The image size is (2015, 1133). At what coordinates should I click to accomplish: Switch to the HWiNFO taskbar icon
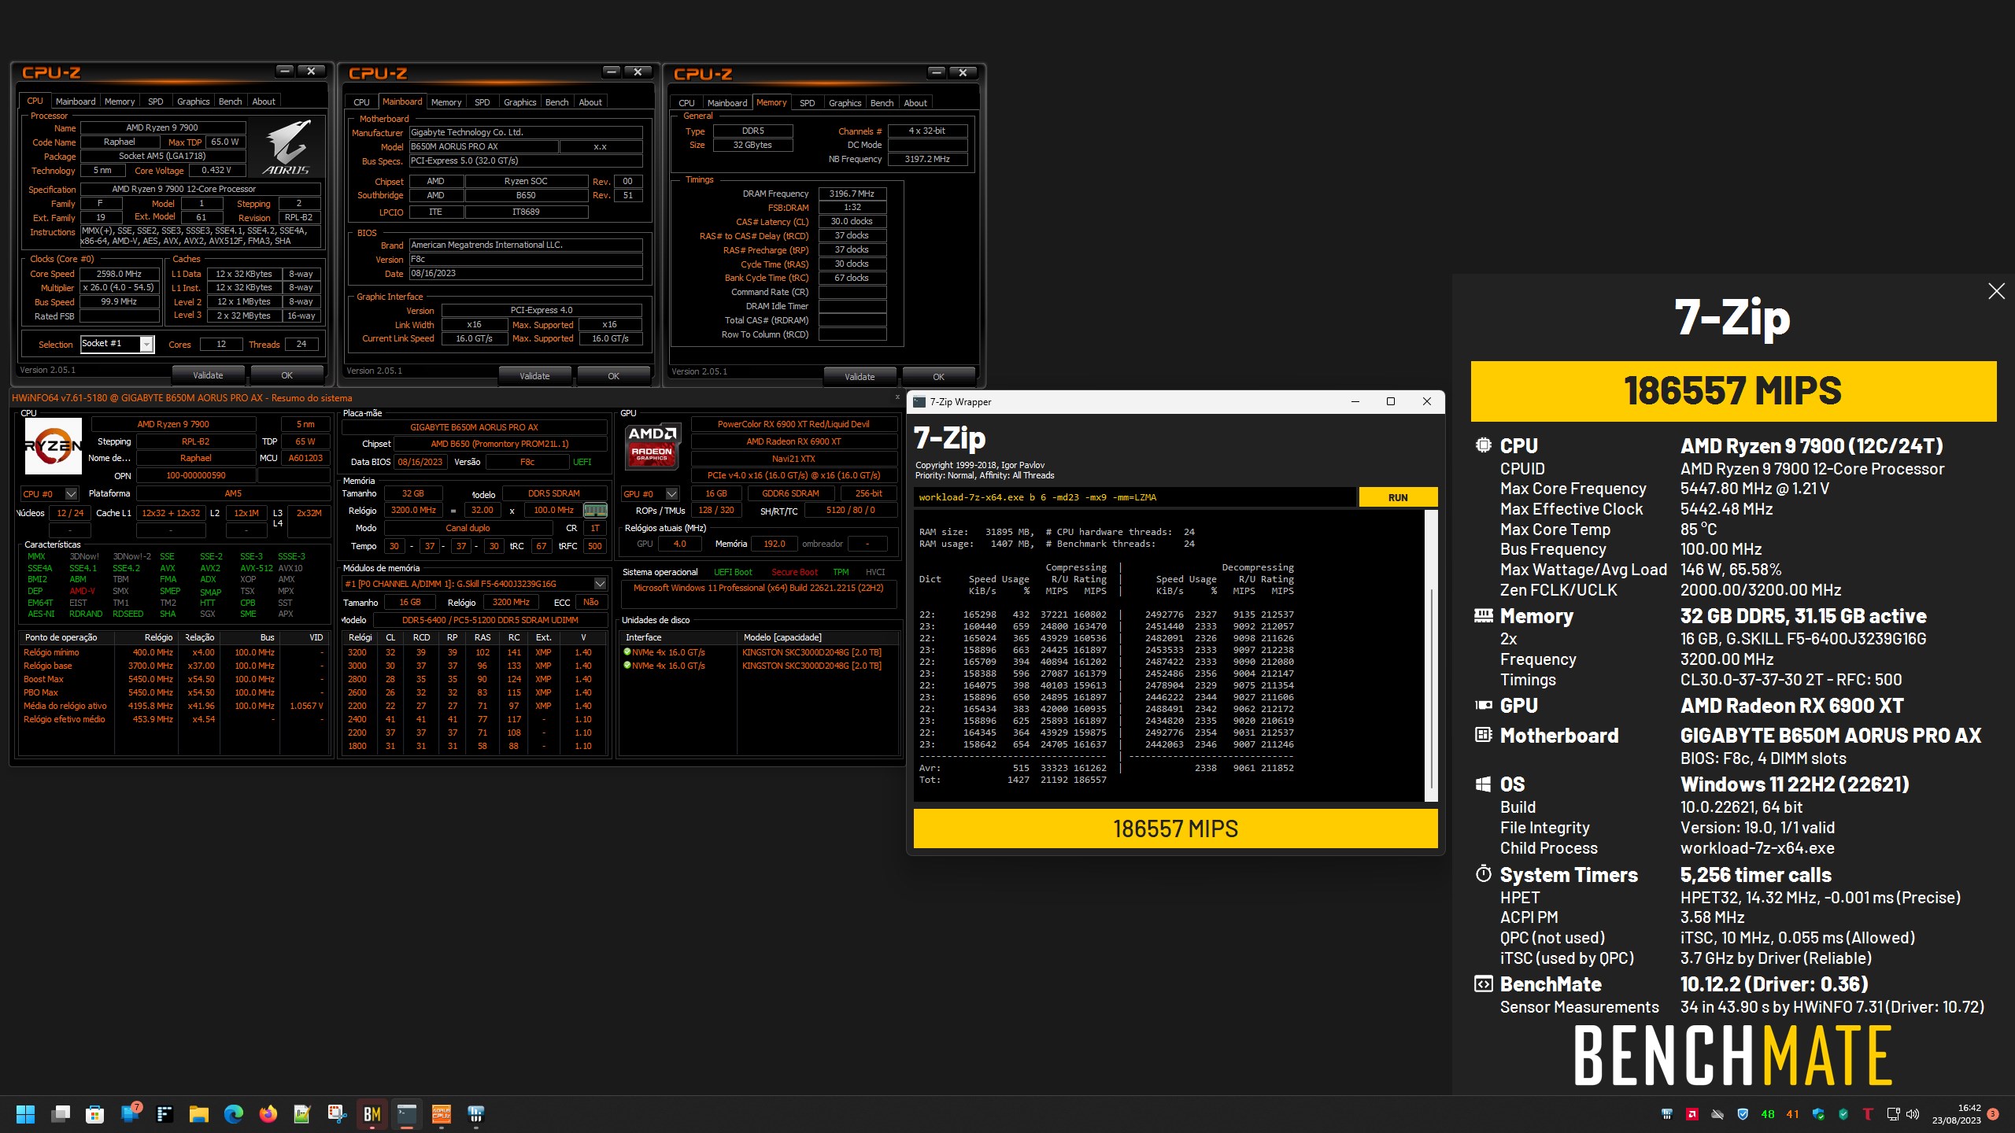[x=475, y=1114]
